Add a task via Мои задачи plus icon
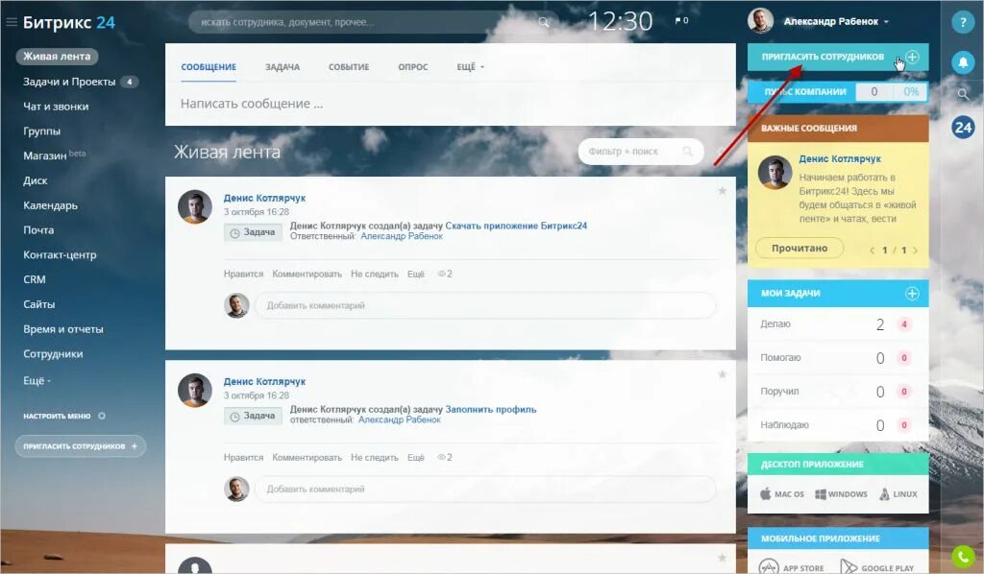Image resolution: width=984 pixels, height=574 pixels. point(912,294)
